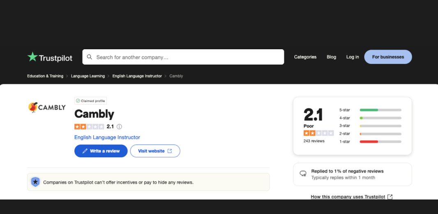Click the search magnifier icon
Image resolution: width=438 pixels, height=214 pixels.
90,57
